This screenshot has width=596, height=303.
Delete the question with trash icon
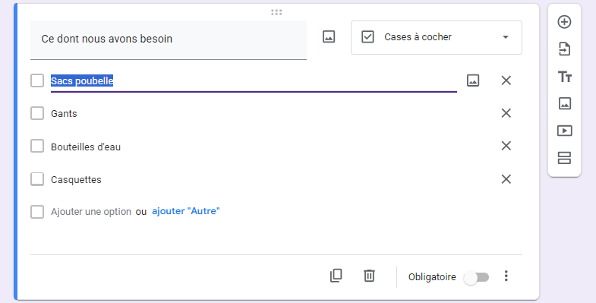point(369,276)
